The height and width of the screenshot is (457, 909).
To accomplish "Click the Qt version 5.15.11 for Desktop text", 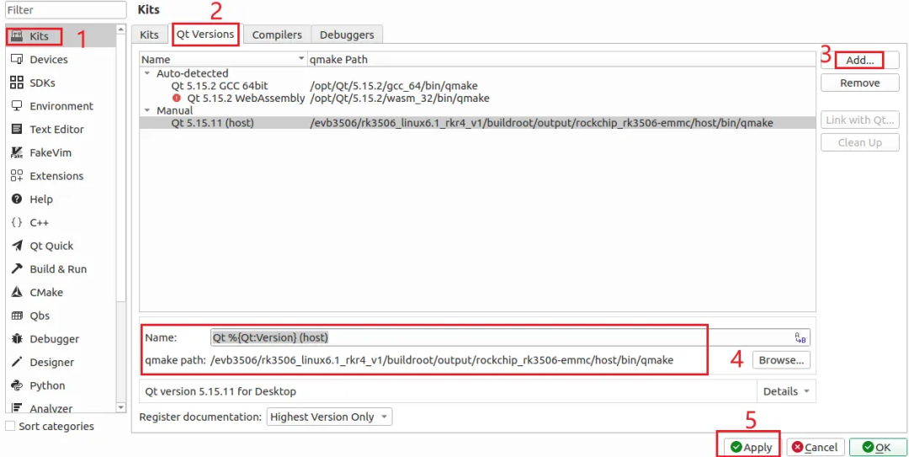I will click(x=221, y=391).
